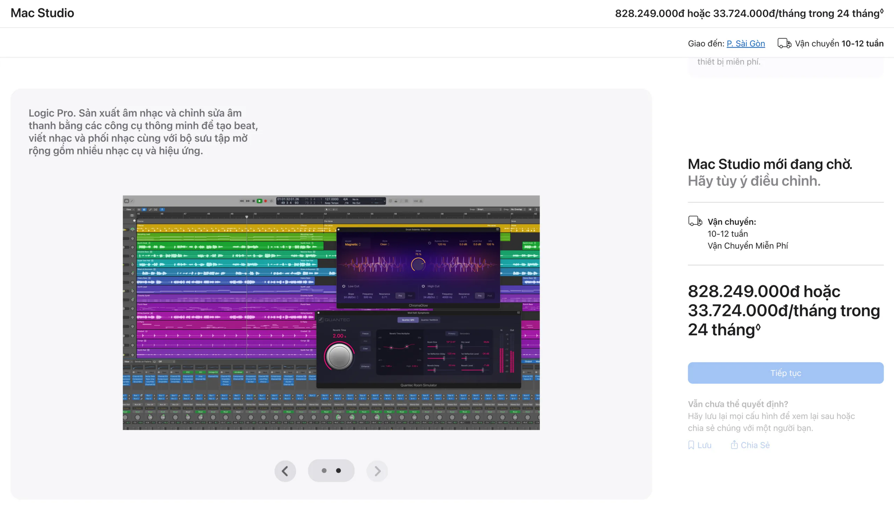This screenshot has width=894, height=516.
Task: Open footnote symbol after header price
Action: (x=882, y=11)
